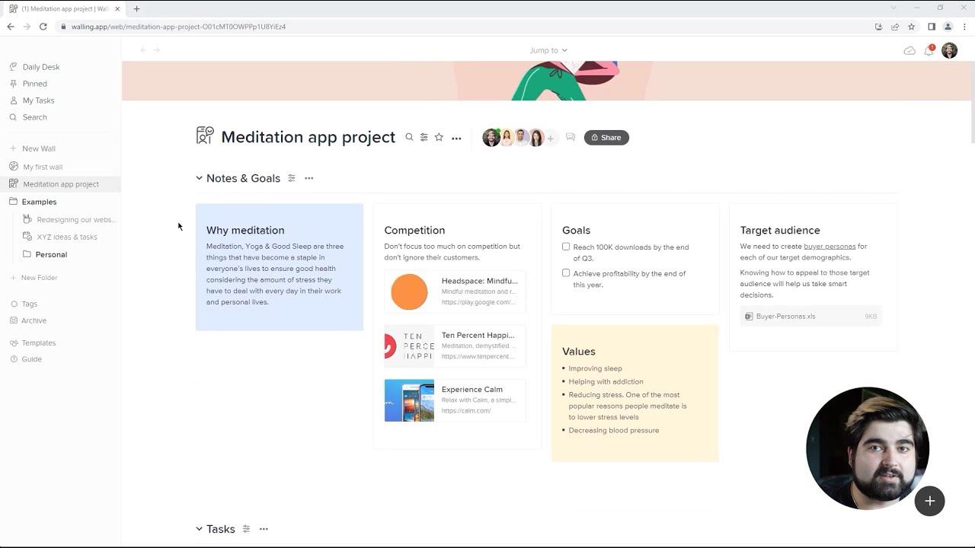975x548 pixels.
Task: Click the Share button
Action: [x=606, y=138]
